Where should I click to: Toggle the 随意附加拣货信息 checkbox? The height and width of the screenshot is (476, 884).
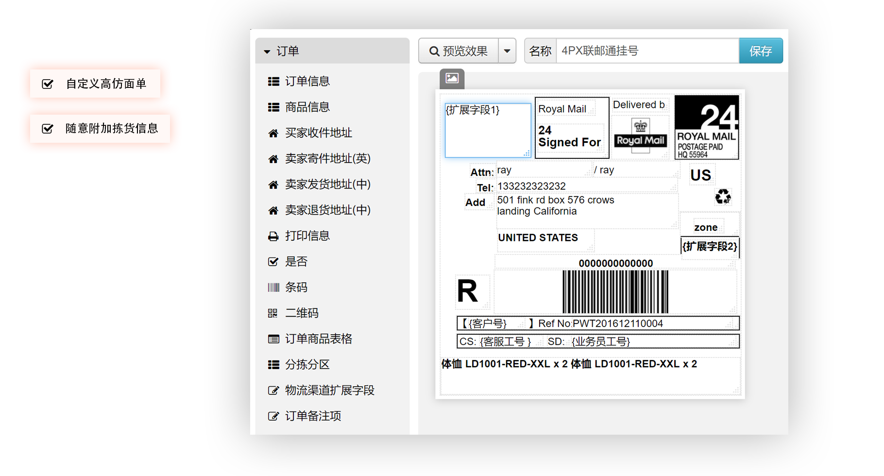pos(48,129)
